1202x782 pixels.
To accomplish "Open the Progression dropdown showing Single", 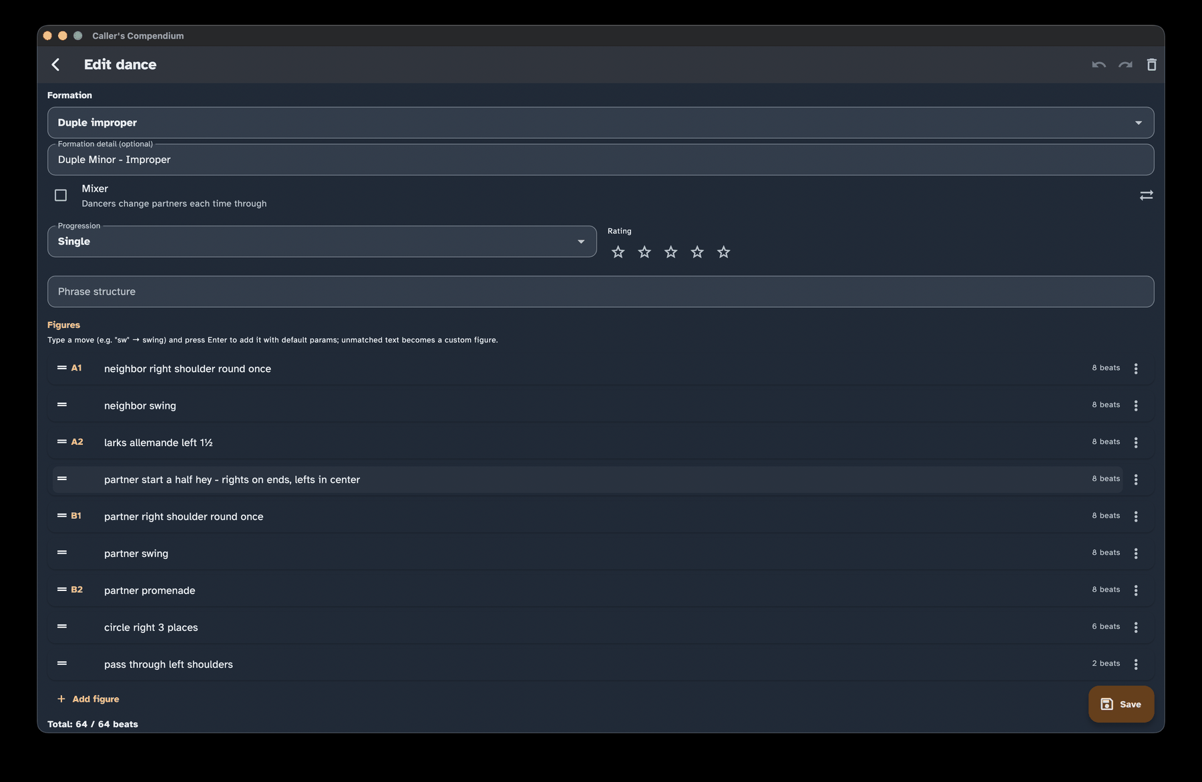I will point(322,241).
